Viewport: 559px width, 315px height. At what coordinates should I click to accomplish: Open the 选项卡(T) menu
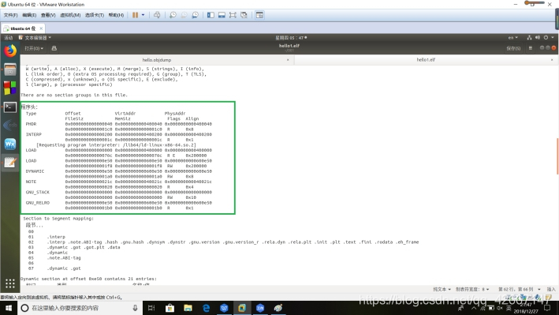(95, 15)
